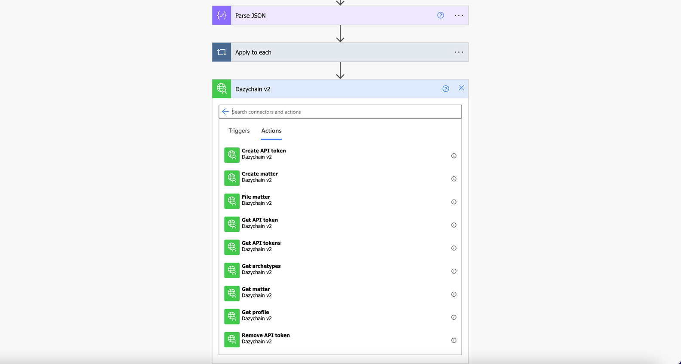Screen dimensions: 681x364
Task: Select the Create matter action
Action: pos(340,178)
